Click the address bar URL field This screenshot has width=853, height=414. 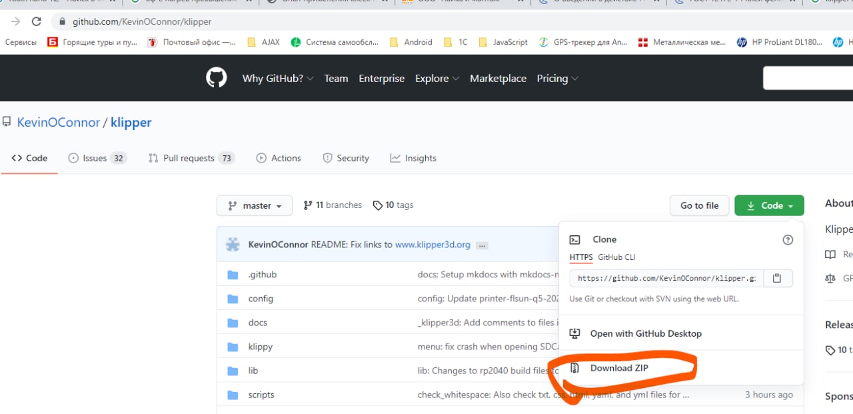[453, 21]
